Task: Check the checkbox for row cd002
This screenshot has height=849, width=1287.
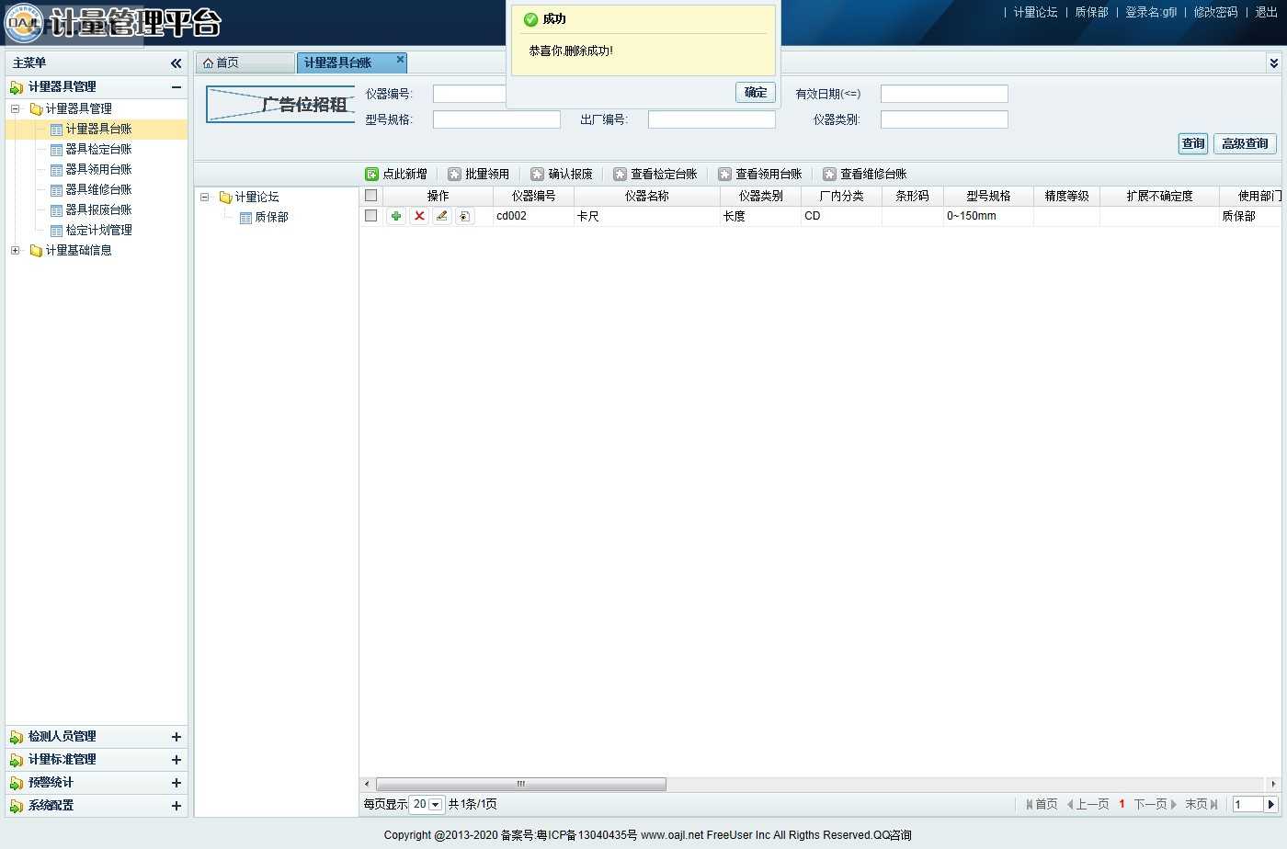Action: pyautogui.click(x=371, y=216)
